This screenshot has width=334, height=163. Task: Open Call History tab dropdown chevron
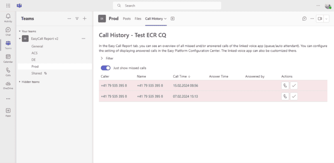click(165, 19)
